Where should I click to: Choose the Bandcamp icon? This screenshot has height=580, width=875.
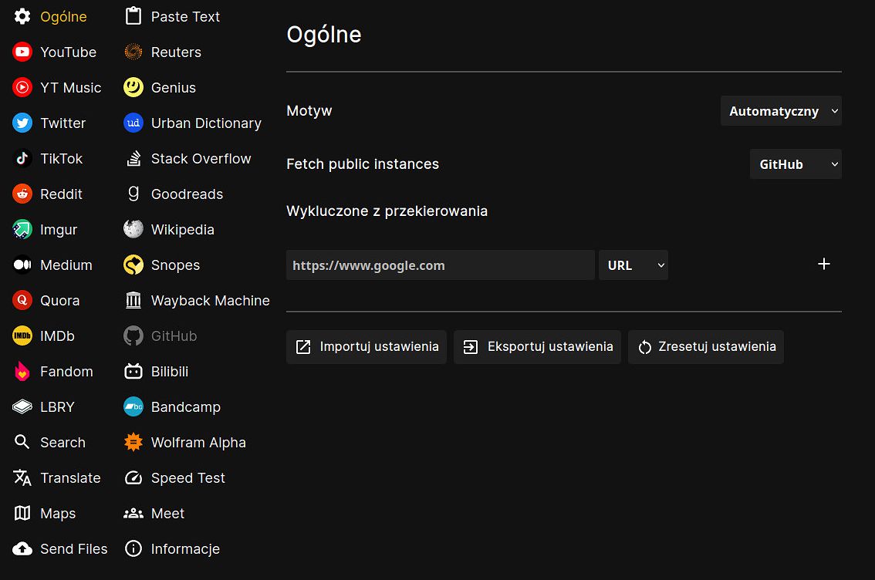pos(133,406)
